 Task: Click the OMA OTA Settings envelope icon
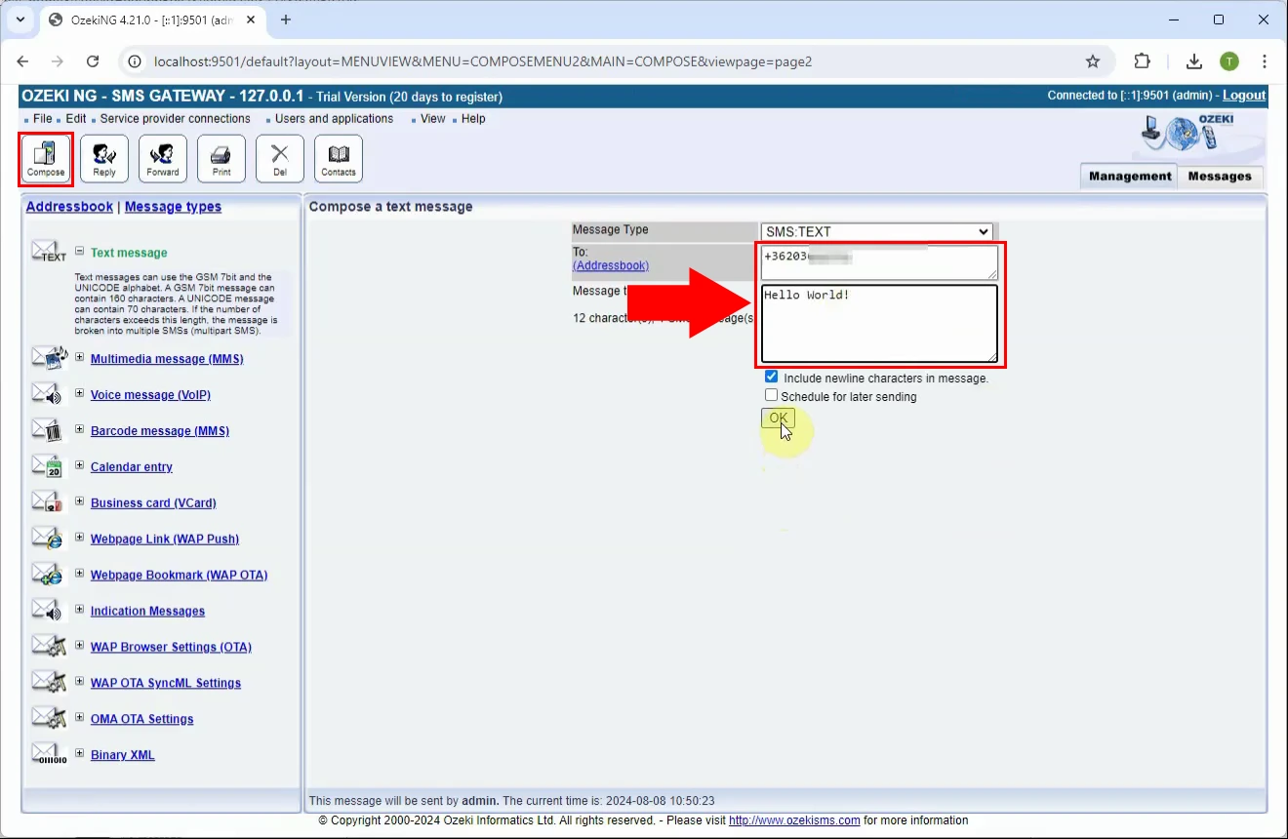pyautogui.click(x=49, y=719)
